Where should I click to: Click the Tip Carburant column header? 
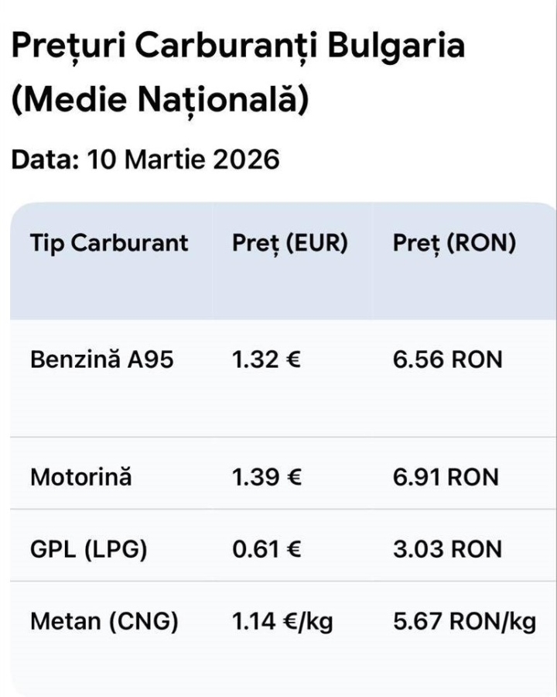[109, 243]
